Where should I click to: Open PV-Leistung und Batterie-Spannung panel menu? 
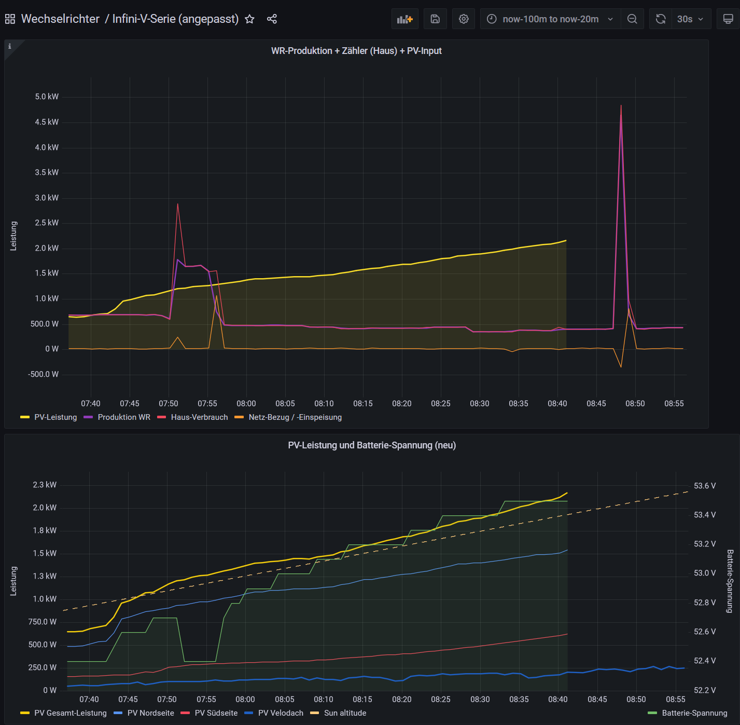pyautogui.click(x=372, y=445)
